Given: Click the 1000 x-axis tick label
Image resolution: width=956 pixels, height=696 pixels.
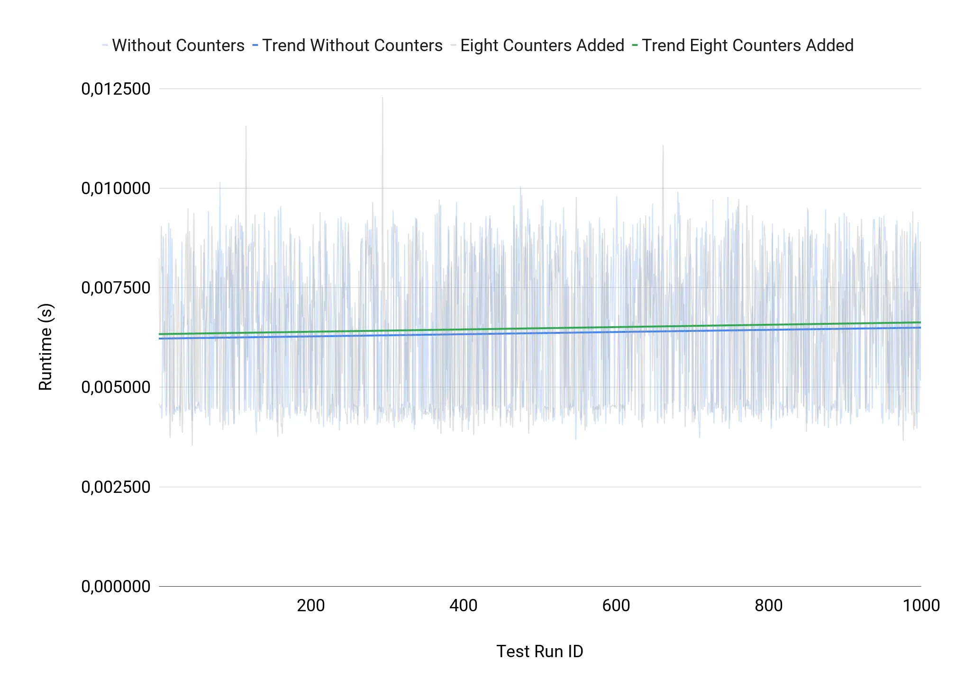Looking at the screenshot, I should (x=921, y=606).
